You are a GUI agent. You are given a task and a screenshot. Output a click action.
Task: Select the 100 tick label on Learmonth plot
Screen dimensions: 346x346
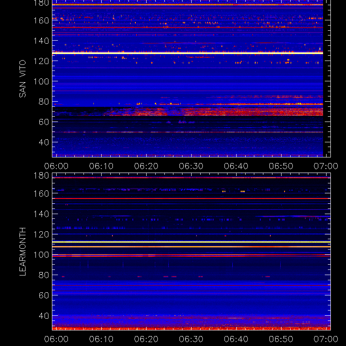click(x=41, y=255)
